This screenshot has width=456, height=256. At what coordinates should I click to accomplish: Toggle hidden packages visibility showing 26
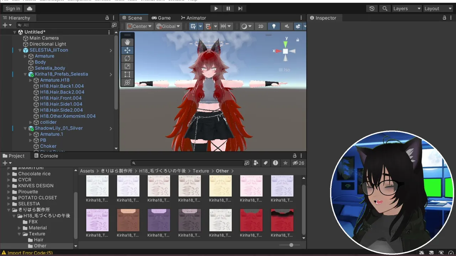[x=298, y=163]
